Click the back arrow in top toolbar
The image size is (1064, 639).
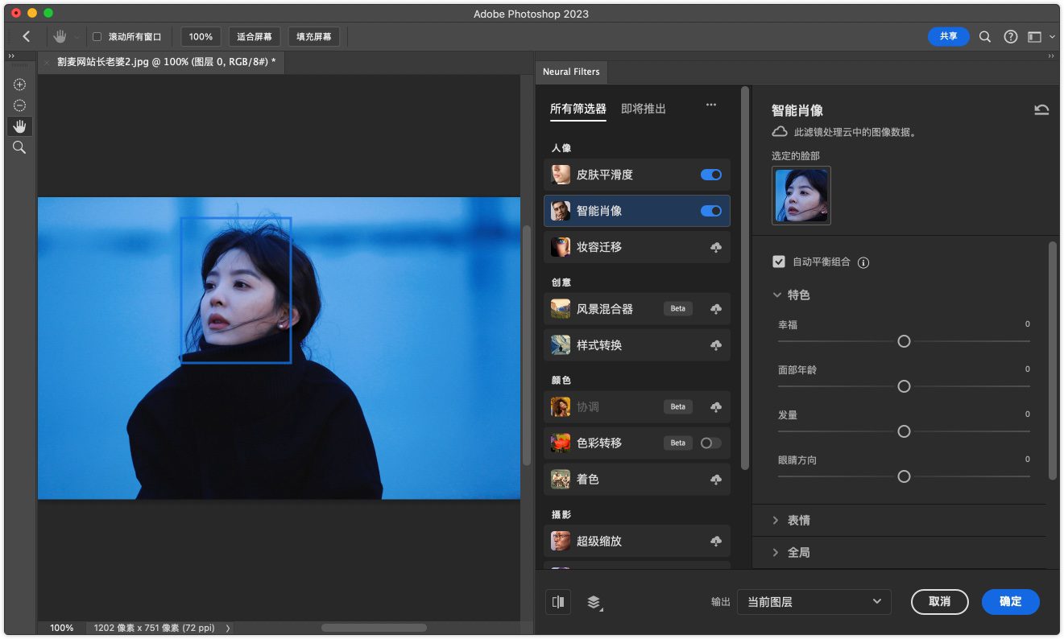point(27,36)
